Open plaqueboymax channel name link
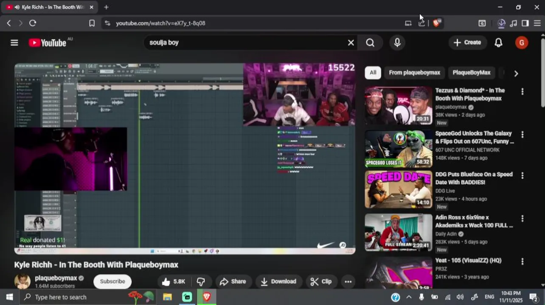The image size is (545, 305). (56, 278)
